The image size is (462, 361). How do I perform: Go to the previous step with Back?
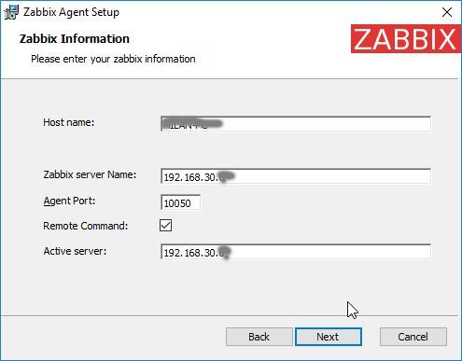[x=259, y=337]
